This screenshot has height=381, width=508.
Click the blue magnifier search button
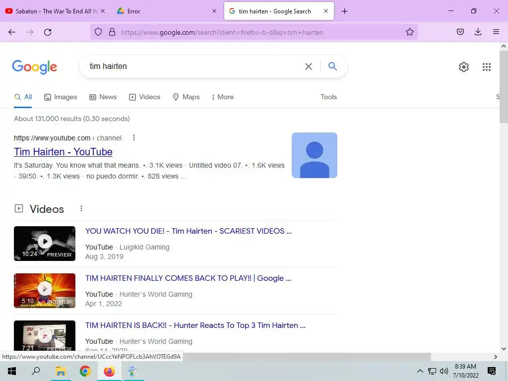click(332, 66)
